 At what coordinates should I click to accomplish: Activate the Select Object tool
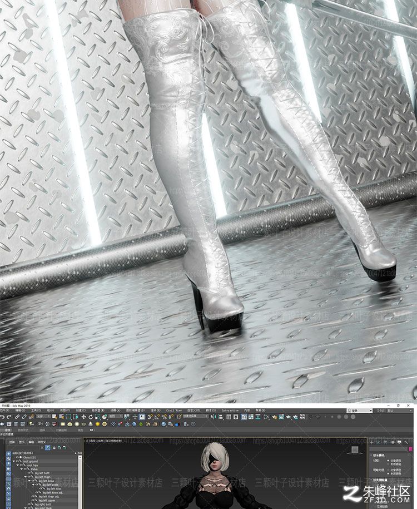(54, 417)
